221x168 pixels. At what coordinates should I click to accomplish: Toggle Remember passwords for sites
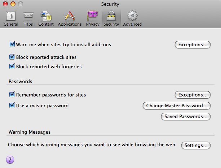click(x=12, y=95)
